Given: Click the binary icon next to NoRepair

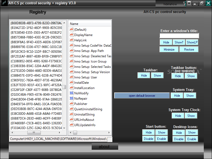Looking at the screenshot, I should (71, 98).
